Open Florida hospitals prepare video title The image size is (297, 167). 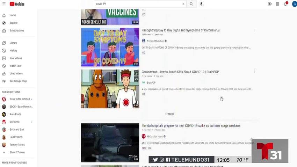191,126
